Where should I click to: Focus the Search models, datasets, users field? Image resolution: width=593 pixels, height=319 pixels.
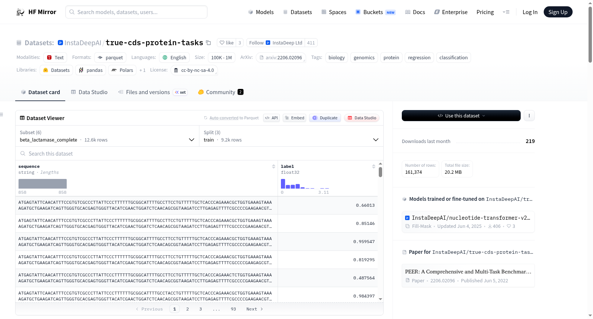pyautogui.click(x=136, y=12)
